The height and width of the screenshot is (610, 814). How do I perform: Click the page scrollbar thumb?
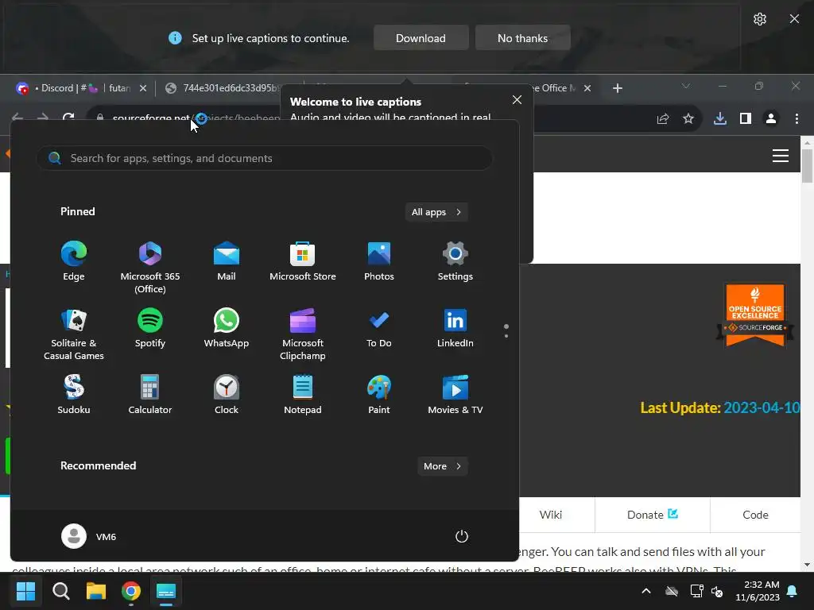[807, 165]
